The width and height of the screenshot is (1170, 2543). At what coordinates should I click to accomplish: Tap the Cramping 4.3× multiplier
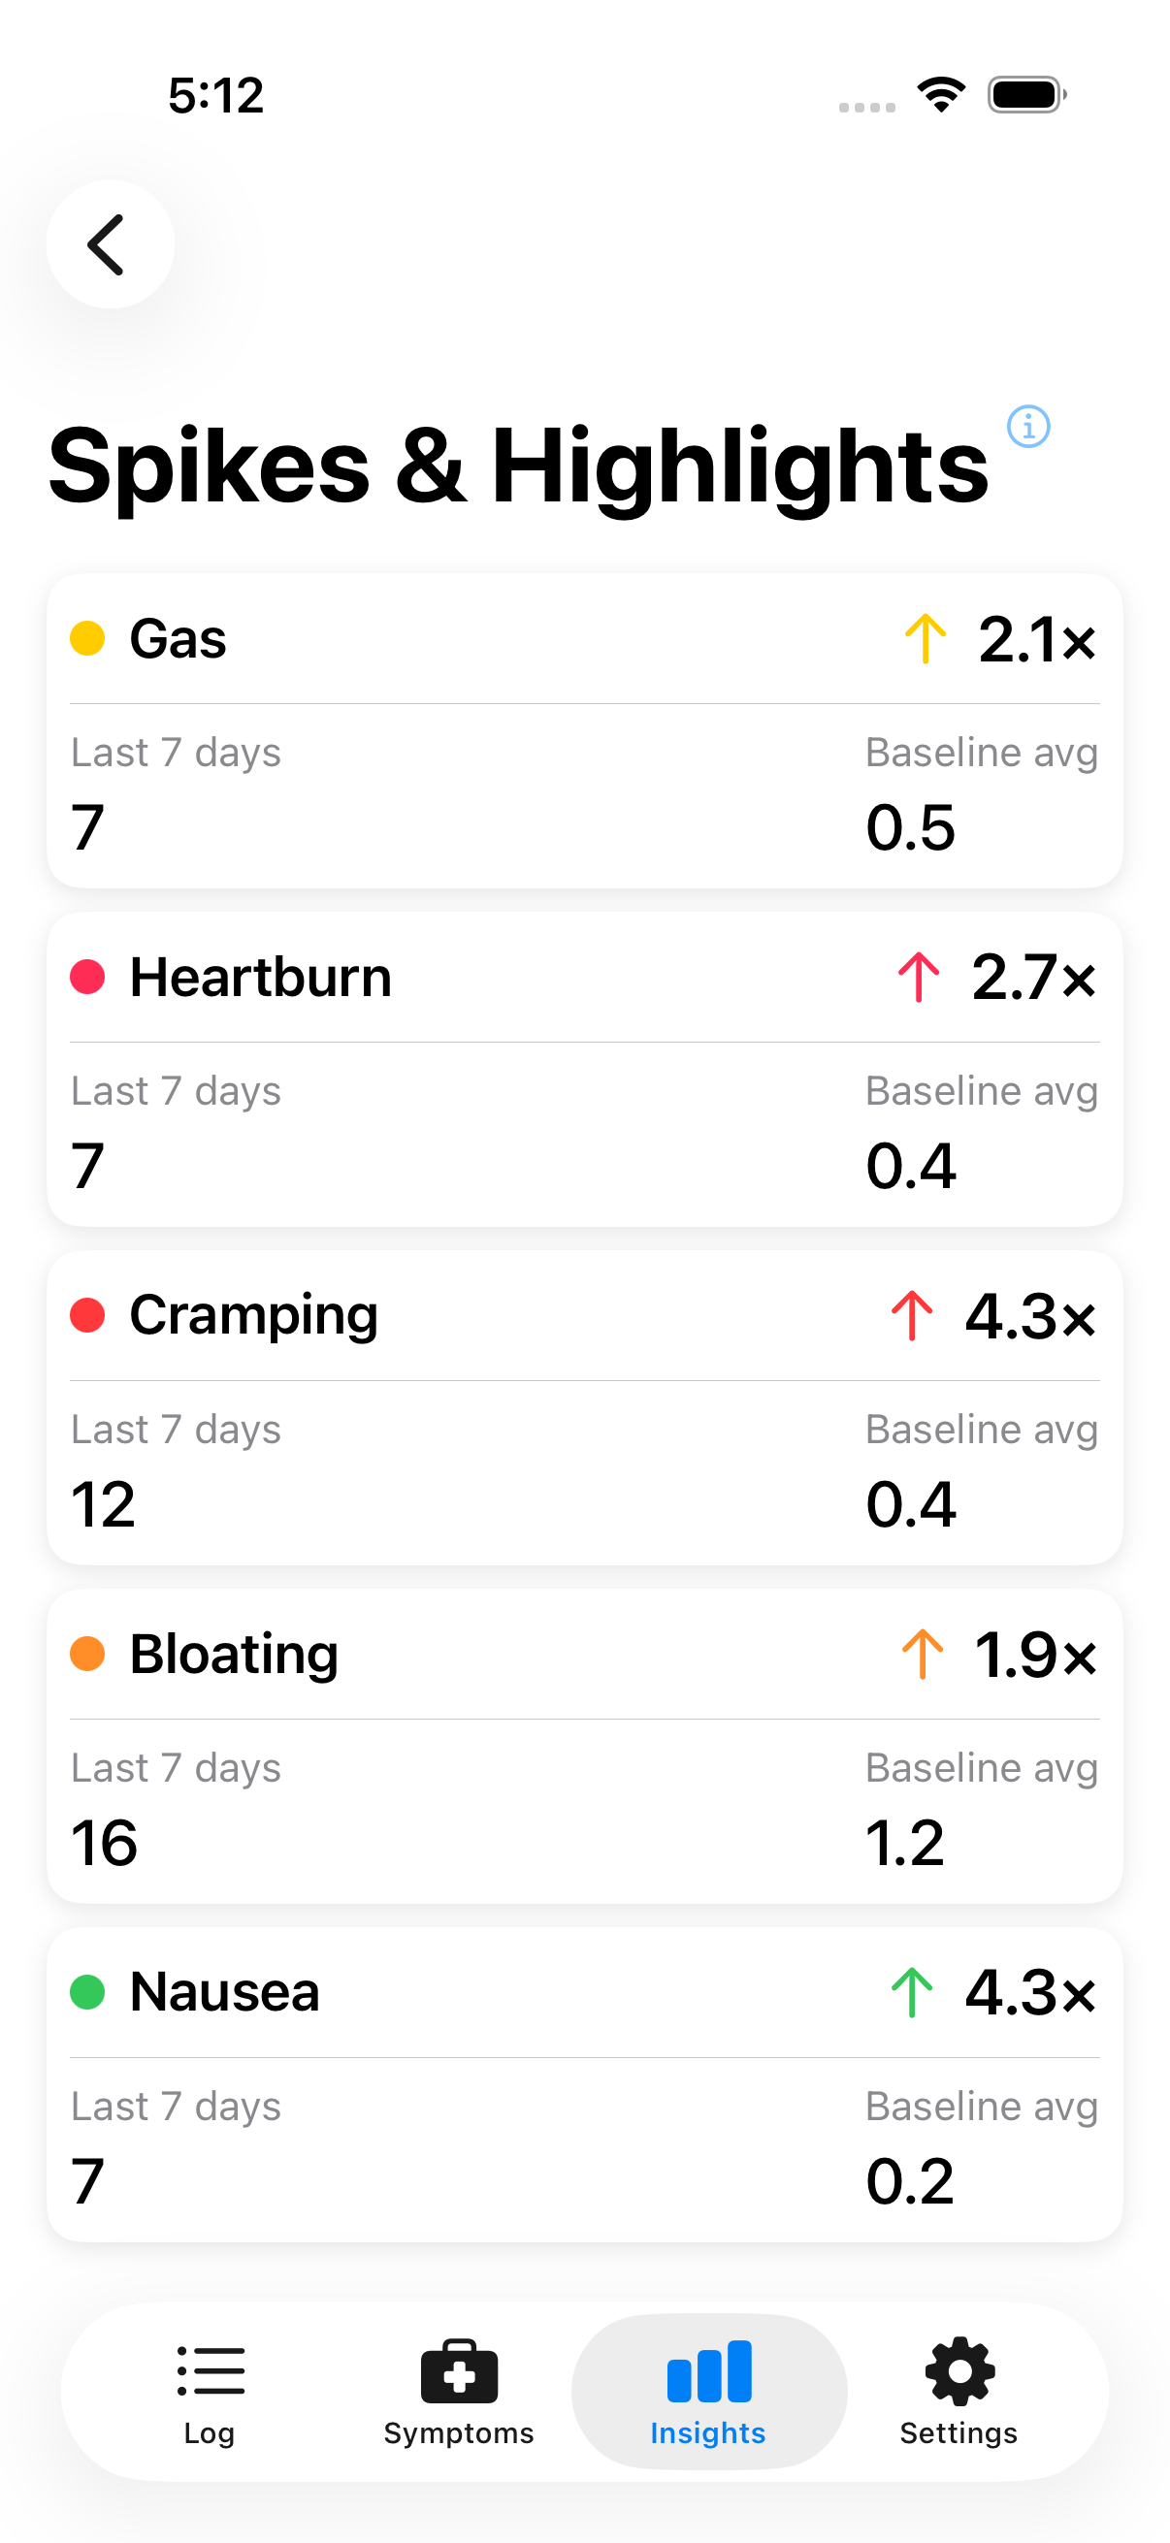tap(1029, 1316)
